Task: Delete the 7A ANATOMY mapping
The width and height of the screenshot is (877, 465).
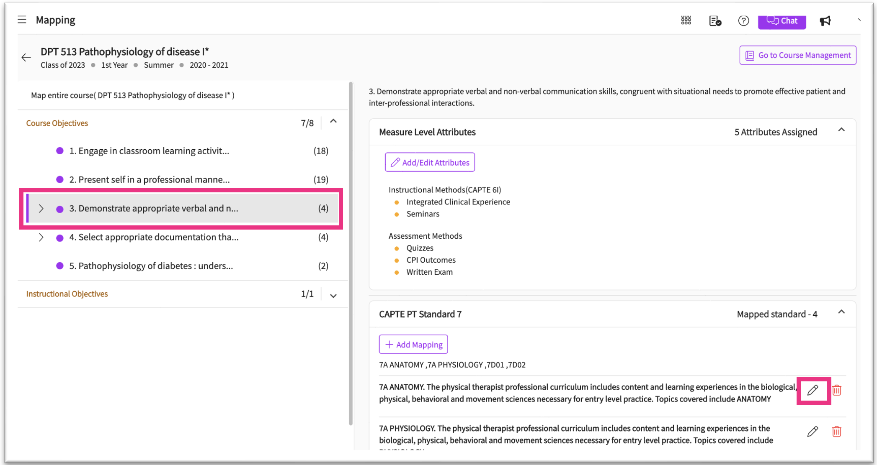Action: point(836,390)
